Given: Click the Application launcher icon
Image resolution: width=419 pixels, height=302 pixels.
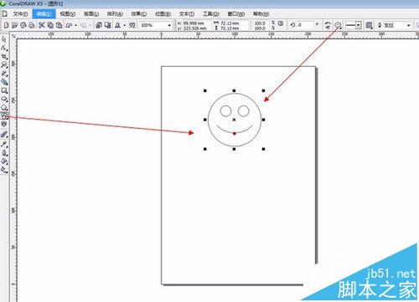Looking at the screenshot, I should pyautogui.click(x=117, y=25).
